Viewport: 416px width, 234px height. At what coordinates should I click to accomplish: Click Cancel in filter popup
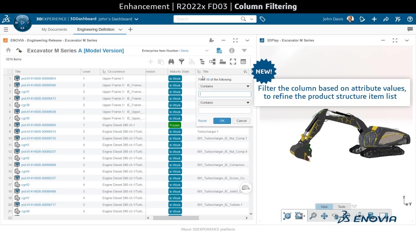[x=241, y=121]
